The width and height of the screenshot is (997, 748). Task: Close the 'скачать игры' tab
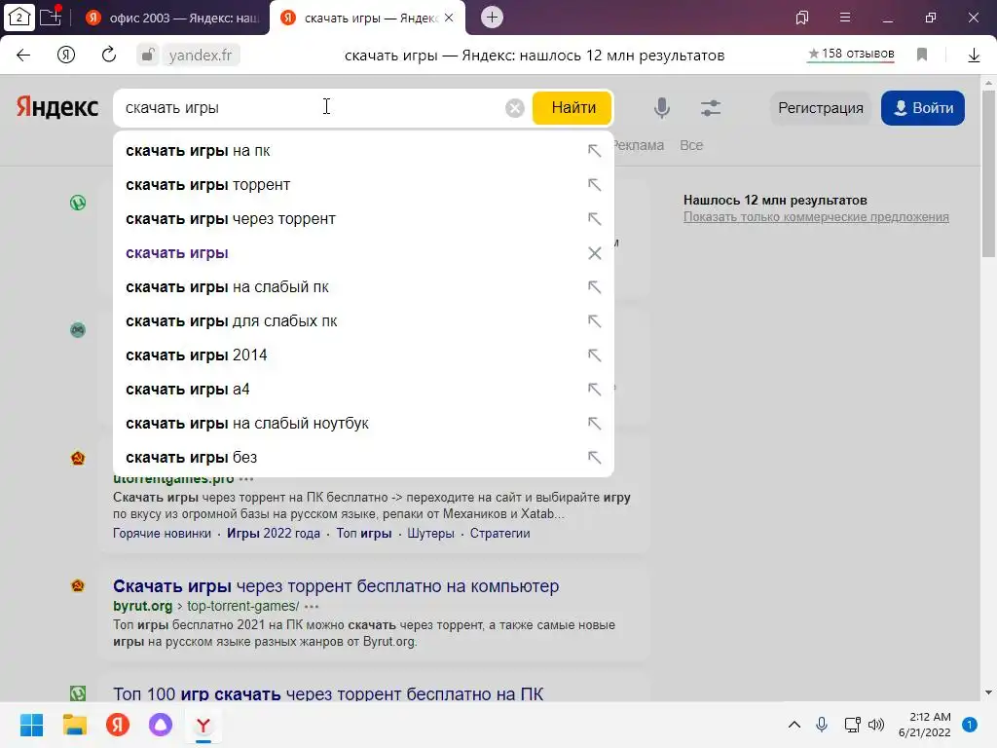449,18
